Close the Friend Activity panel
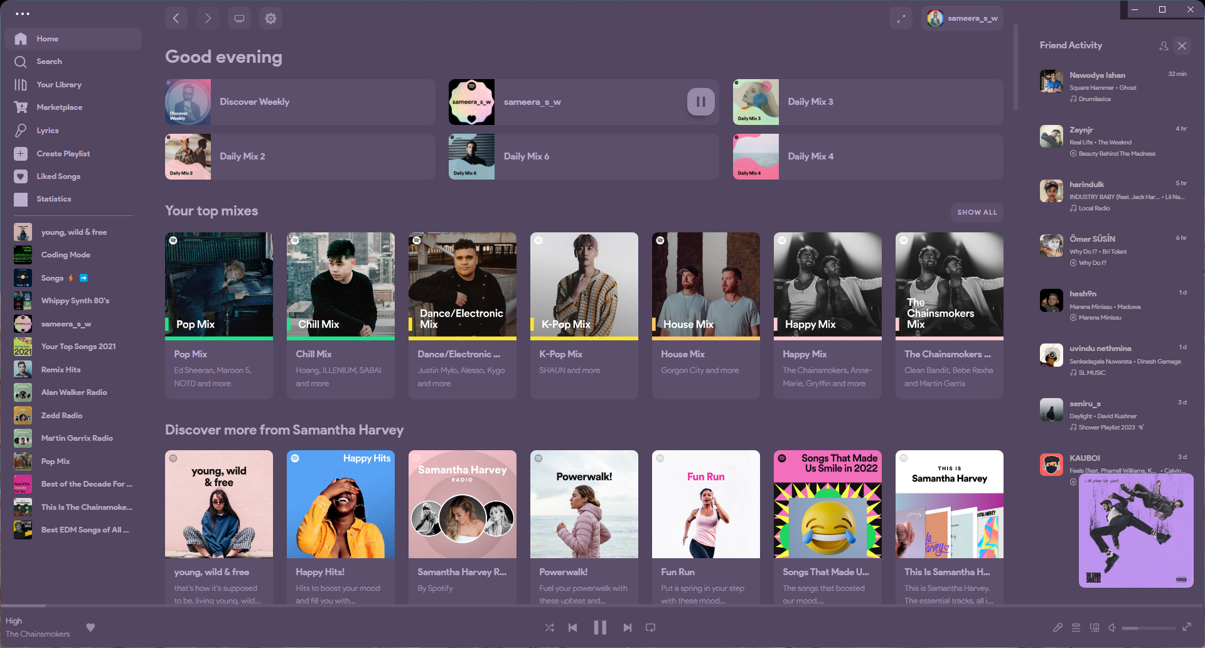1205x648 pixels. pyautogui.click(x=1182, y=46)
